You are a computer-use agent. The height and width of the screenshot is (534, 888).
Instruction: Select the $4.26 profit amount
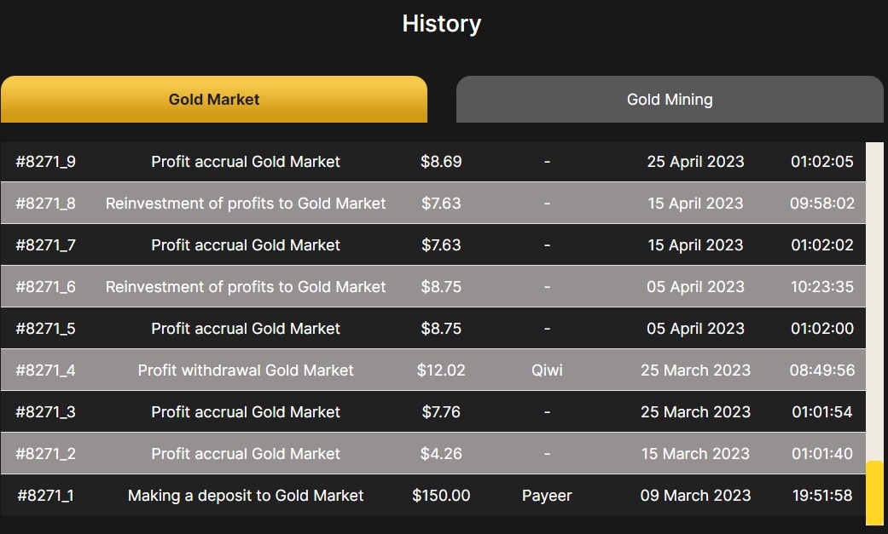(441, 454)
